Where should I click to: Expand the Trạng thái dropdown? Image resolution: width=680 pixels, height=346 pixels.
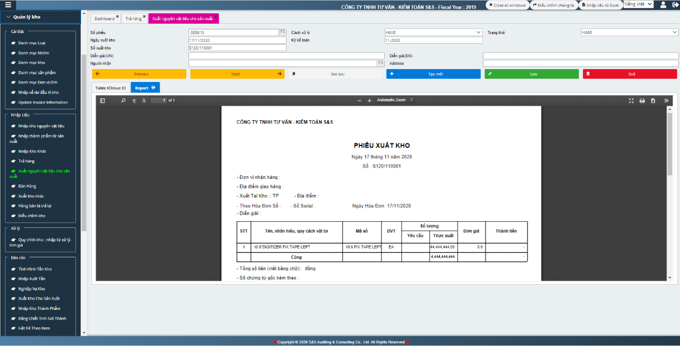(629, 32)
